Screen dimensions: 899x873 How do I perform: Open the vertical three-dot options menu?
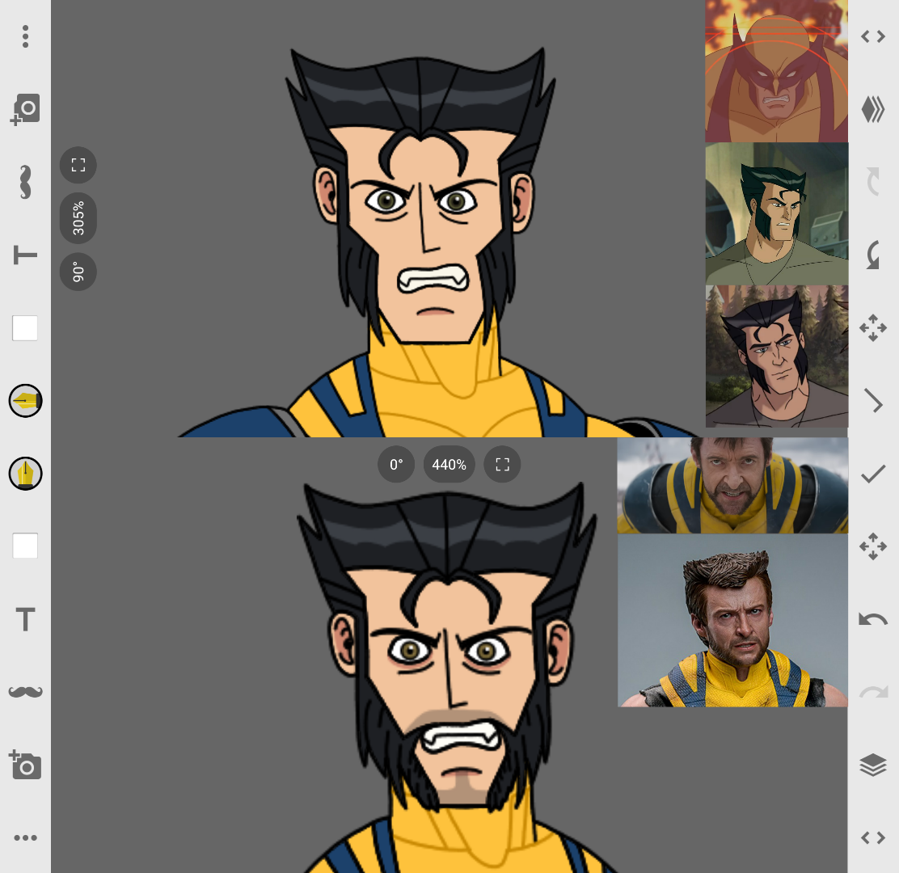click(x=25, y=36)
